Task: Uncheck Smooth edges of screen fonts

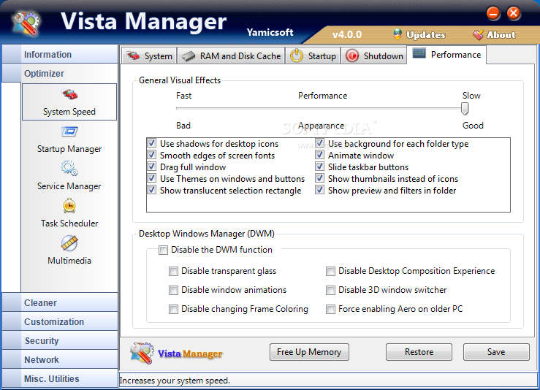Action: tap(151, 155)
